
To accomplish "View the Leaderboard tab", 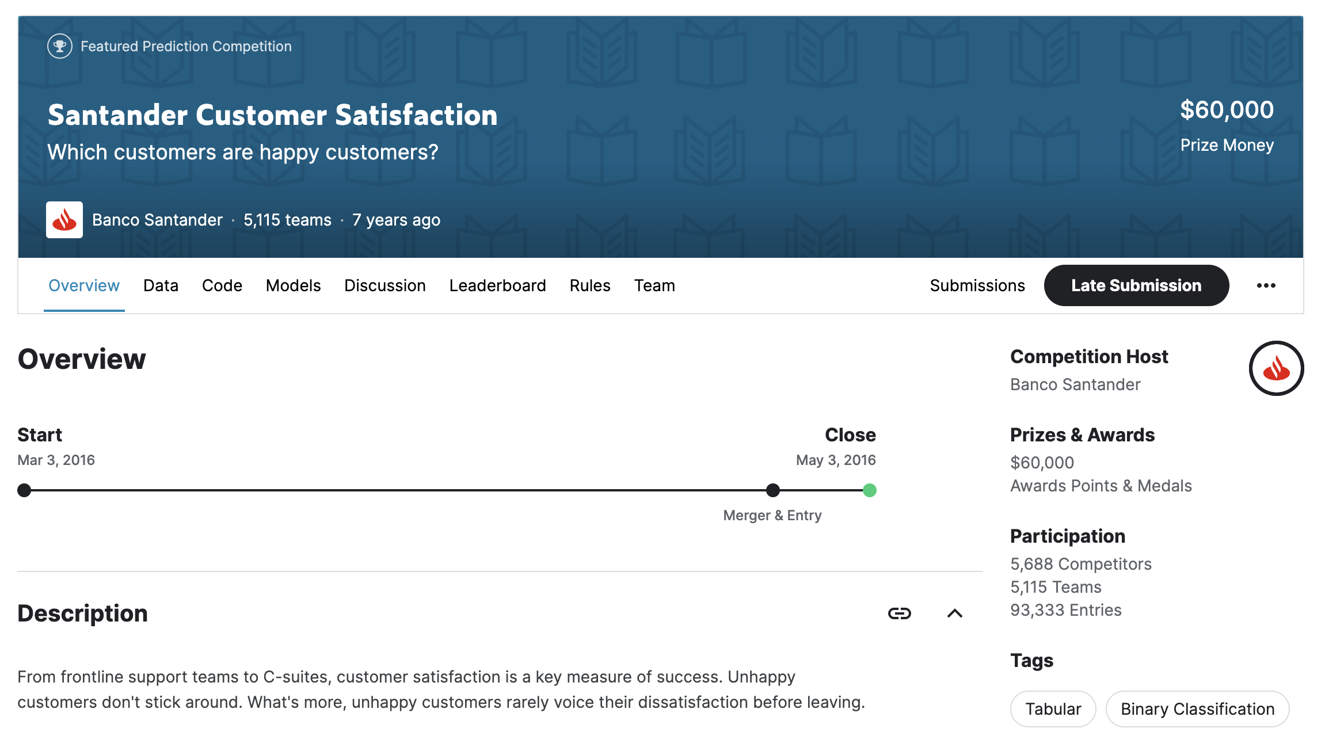I will click(x=497, y=285).
